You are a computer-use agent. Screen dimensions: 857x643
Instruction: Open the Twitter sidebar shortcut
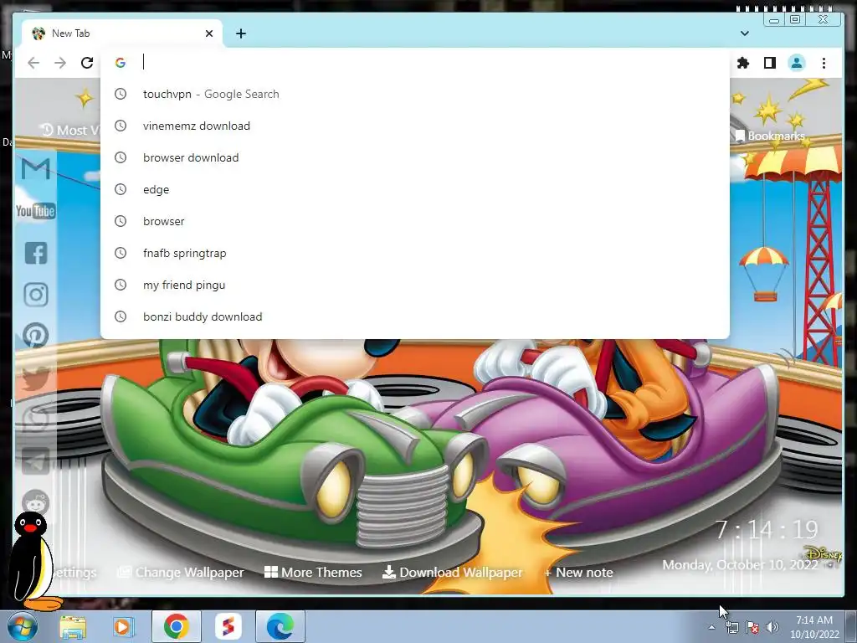point(35,378)
